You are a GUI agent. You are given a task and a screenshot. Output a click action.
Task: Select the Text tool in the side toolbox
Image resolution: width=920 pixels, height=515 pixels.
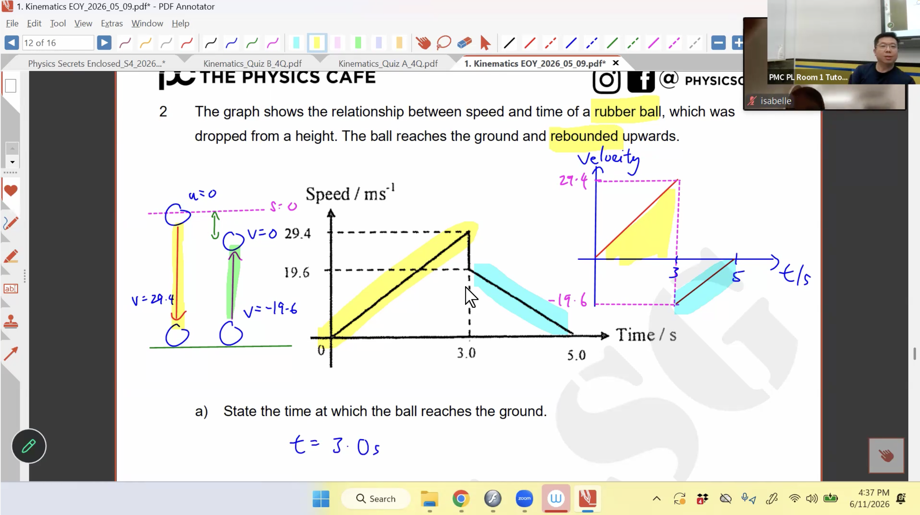point(11,289)
